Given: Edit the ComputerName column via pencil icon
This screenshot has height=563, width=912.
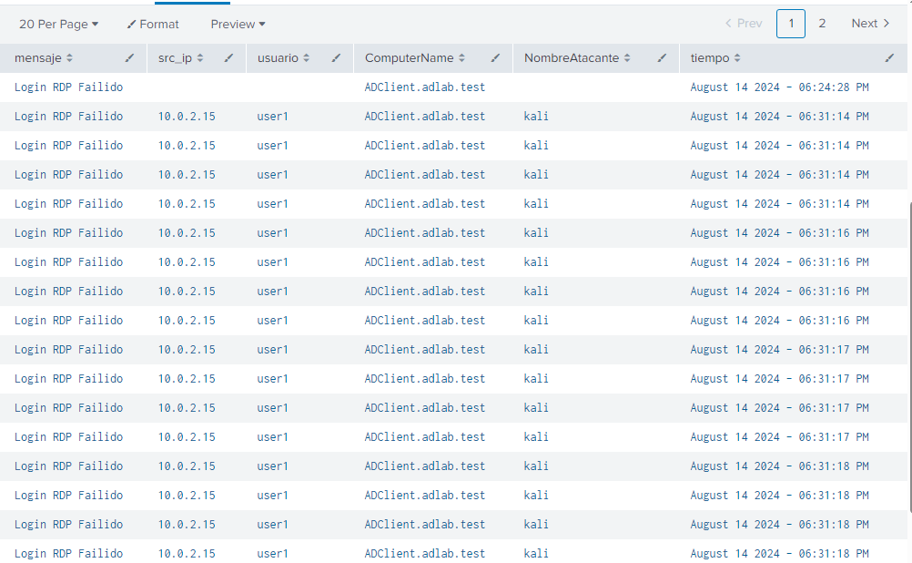Looking at the screenshot, I should [495, 58].
